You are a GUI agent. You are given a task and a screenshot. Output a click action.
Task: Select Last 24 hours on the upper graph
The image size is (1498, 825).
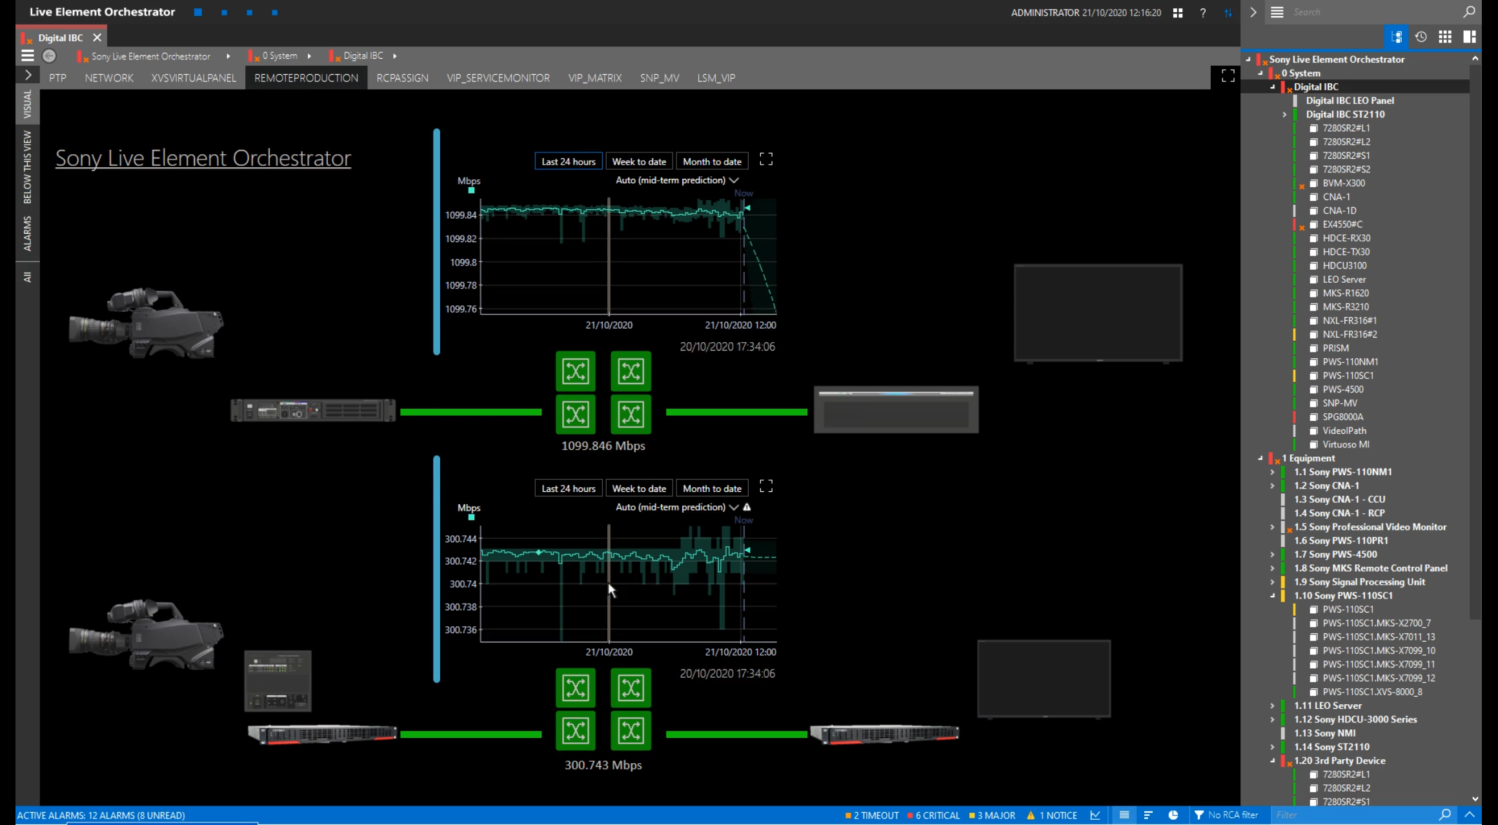click(569, 161)
